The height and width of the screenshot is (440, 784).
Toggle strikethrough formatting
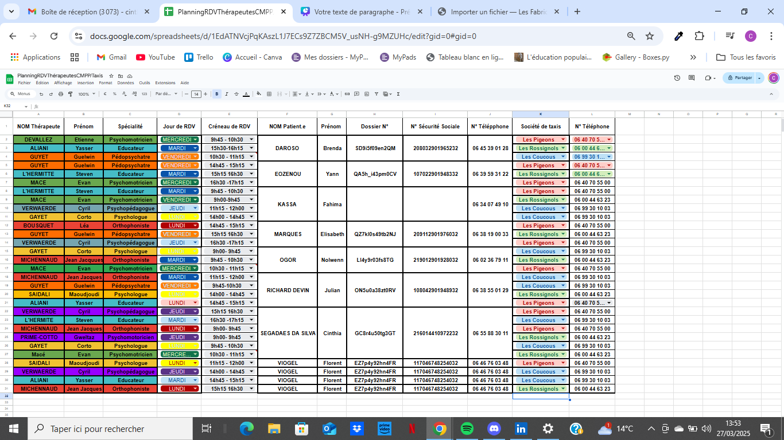click(236, 94)
